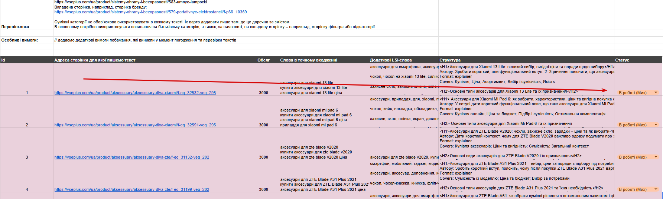The width and height of the screenshot is (663, 199).
Task: Select structure cell '<H1> Аксесуари для Xiaomi Mi Pad 6'
Action: (x=526, y=112)
